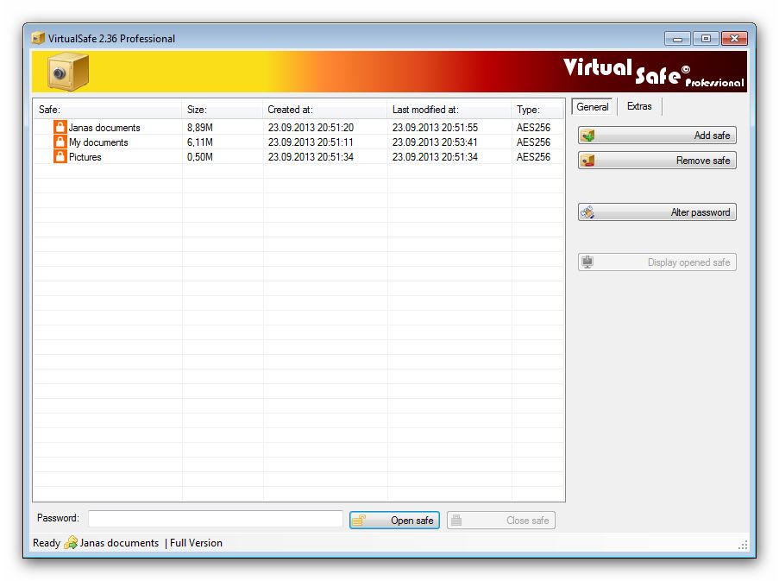Click the lock icon beside My documents
The width and height of the screenshot is (779, 581).
[x=60, y=142]
